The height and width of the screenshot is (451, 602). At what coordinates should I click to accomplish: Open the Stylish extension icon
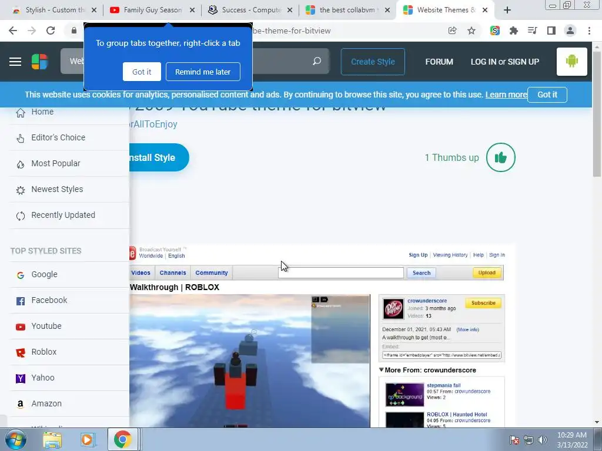tap(495, 31)
